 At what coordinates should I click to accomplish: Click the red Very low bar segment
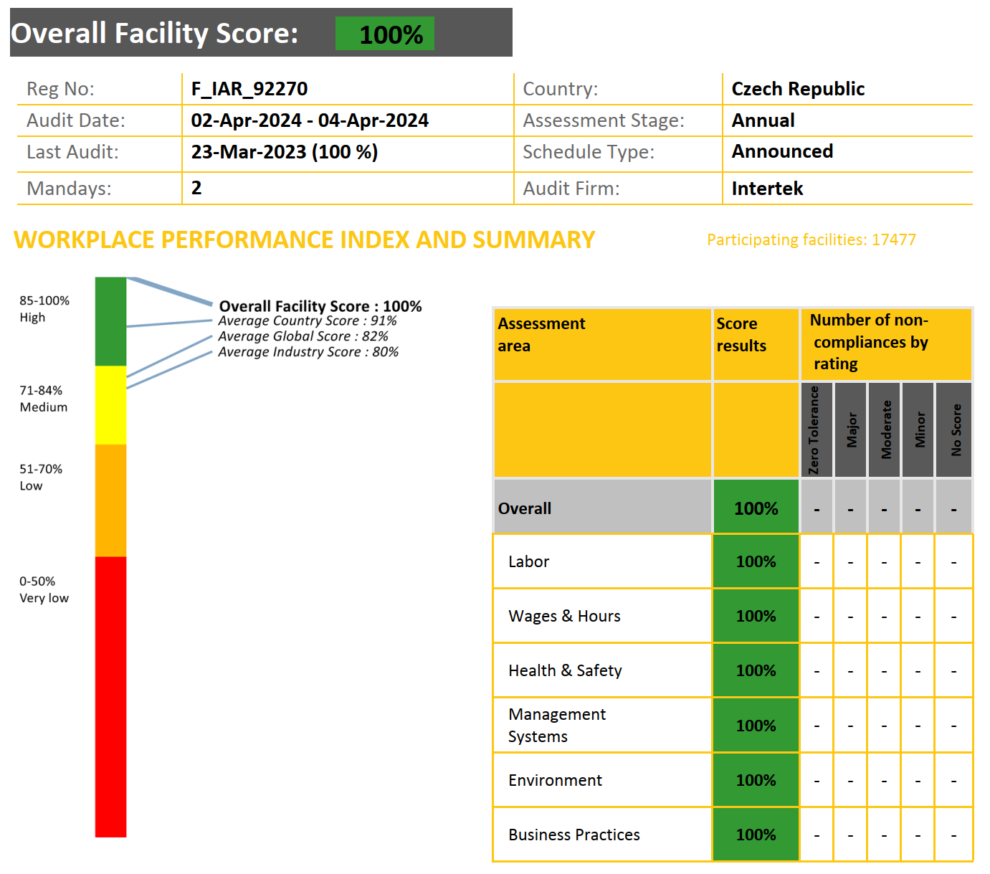coord(110,695)
